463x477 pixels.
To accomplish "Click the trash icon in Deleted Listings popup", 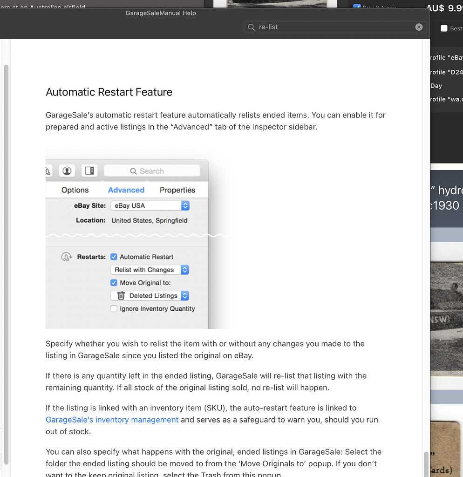I will point(121,296).
